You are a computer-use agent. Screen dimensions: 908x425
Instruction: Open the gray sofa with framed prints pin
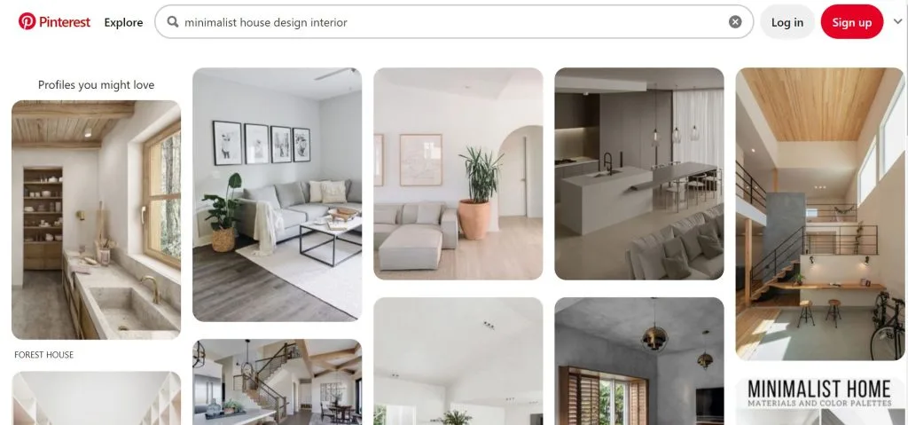(x=277, y=194)
